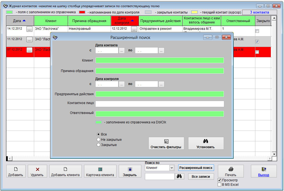Sort by Предпринятые действия column header
This screenshot has height=191, width=284.
(x=160, y=21)
